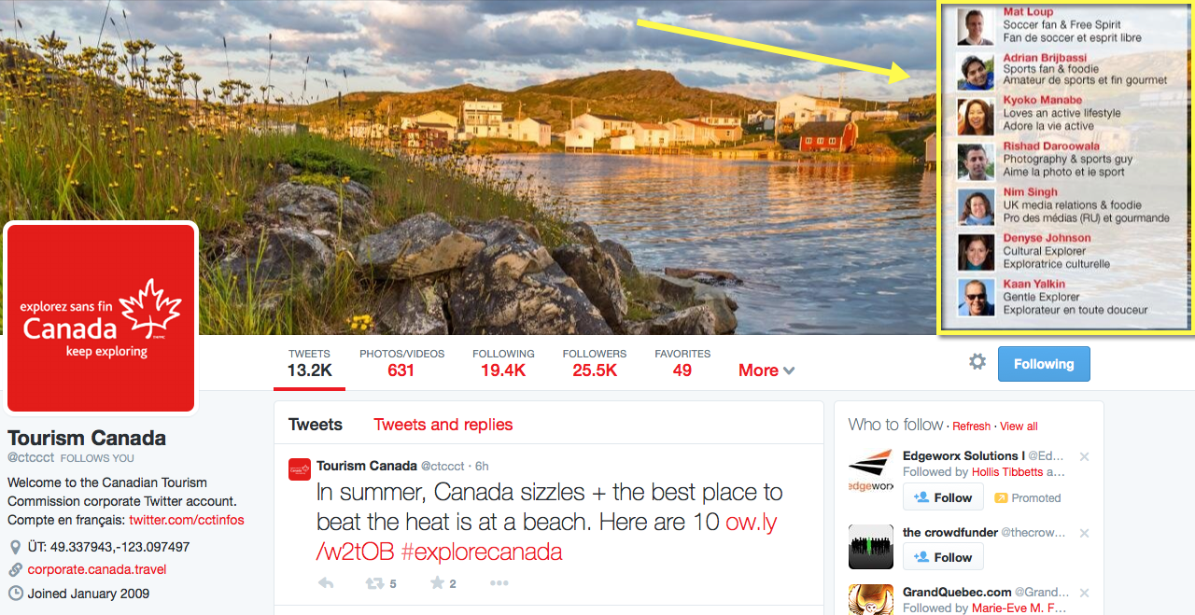Follow Edgeworx Solutions account

943,497
